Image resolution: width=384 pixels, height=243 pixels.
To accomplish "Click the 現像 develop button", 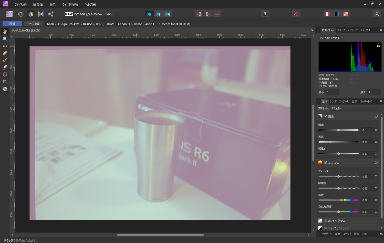I will click(x=12, y=23).
